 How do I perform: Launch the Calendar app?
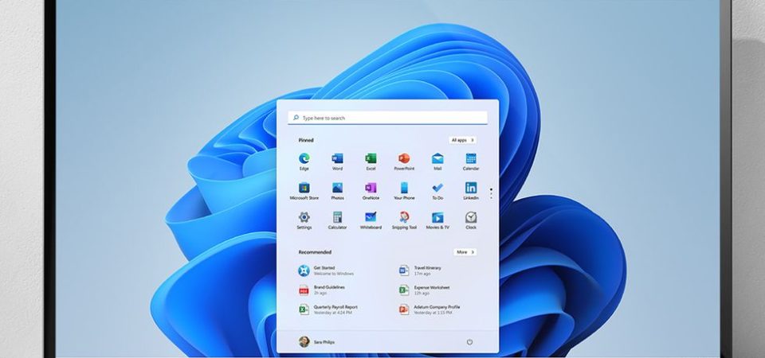pos(471,159)
